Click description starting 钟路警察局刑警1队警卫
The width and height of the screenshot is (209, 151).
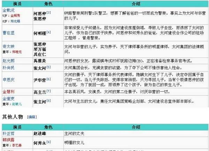point(135,16)
